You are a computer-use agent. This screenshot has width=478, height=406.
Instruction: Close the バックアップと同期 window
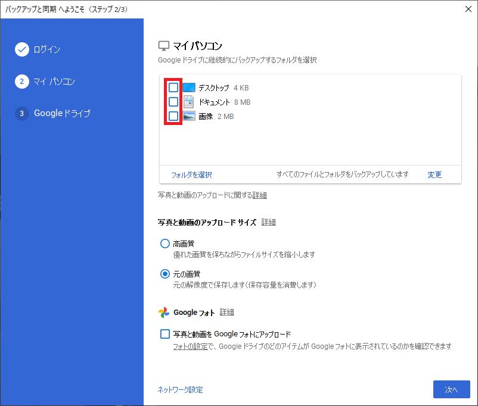click(468, 9)
